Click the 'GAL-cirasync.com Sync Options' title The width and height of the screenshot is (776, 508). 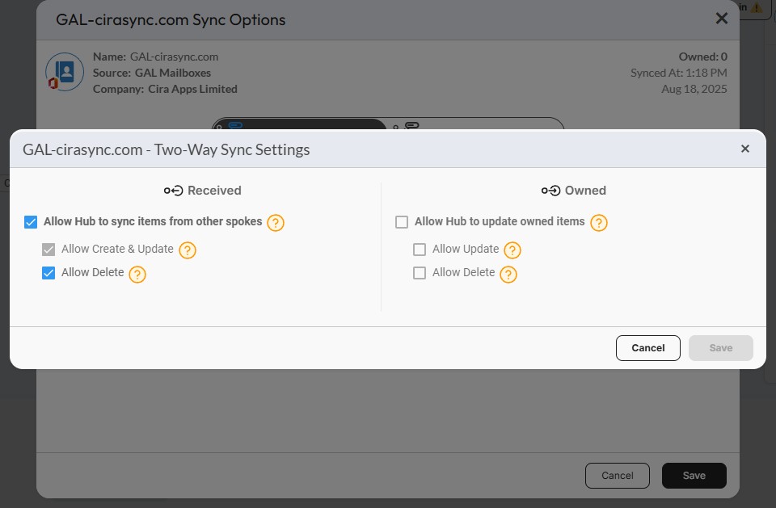coord(171,19)
